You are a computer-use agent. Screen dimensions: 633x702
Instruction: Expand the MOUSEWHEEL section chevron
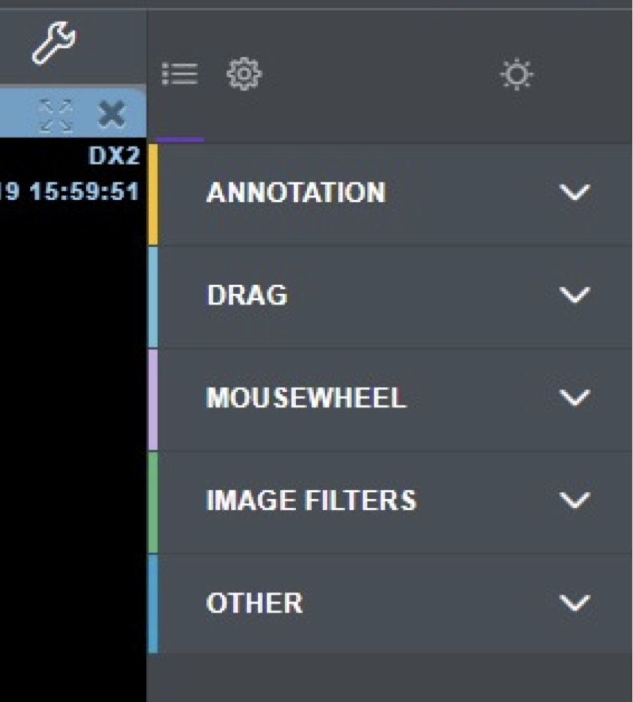tap(574, 398)
